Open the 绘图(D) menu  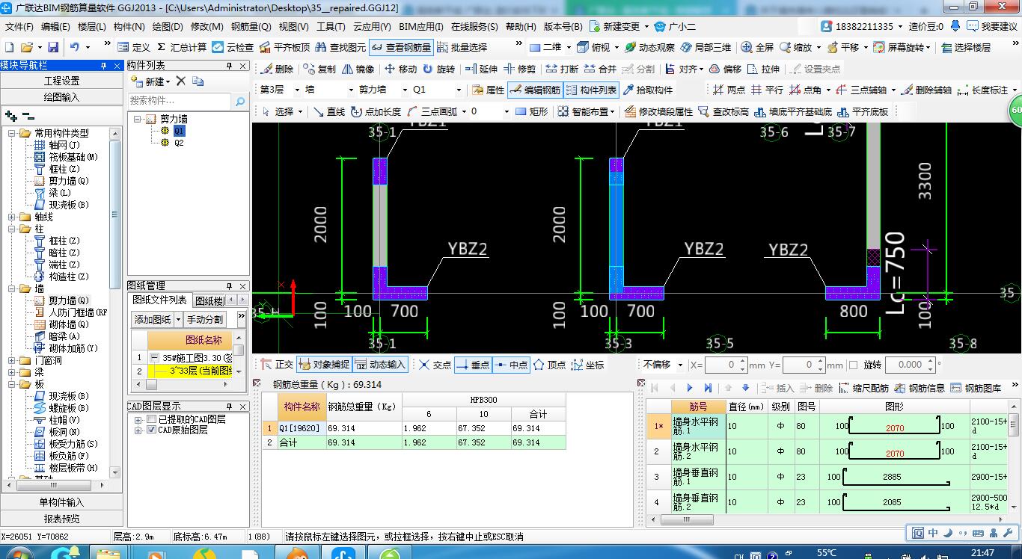[167, 26]
